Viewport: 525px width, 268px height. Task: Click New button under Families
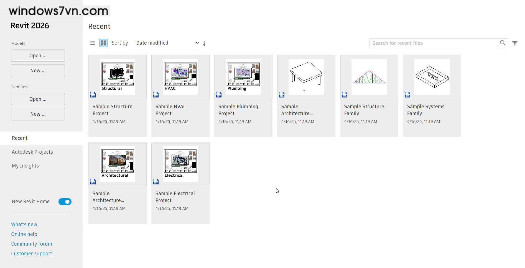point(38,114)
